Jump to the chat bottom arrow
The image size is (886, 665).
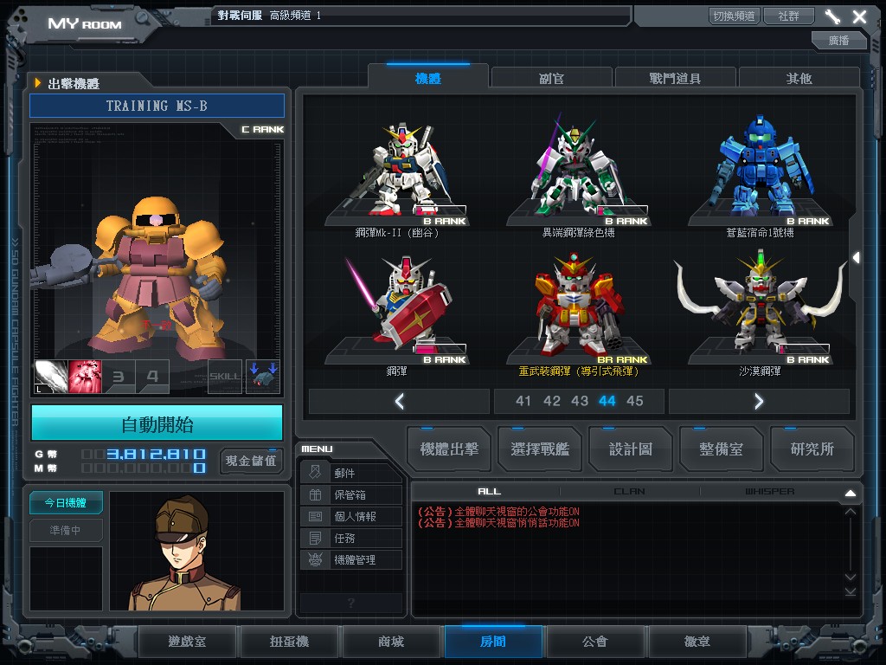pos(851,591)
